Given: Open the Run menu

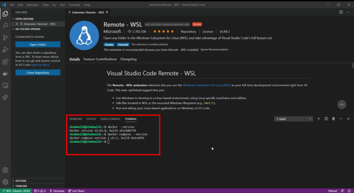Looking at the screenshot, I should click(x=62, y=5).
